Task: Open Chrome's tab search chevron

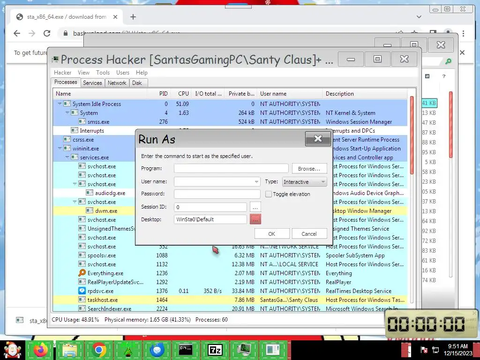Action: click(419, 17)
